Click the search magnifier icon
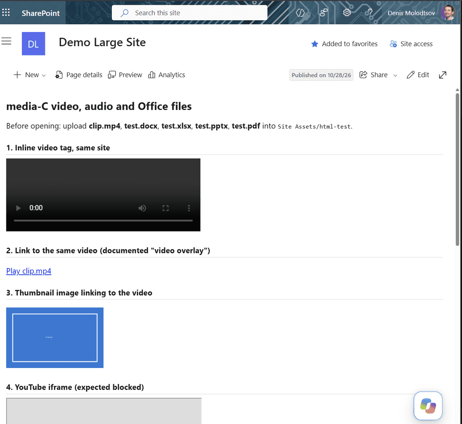Viewport: 462px width, 424px height. tap(125, 13)
